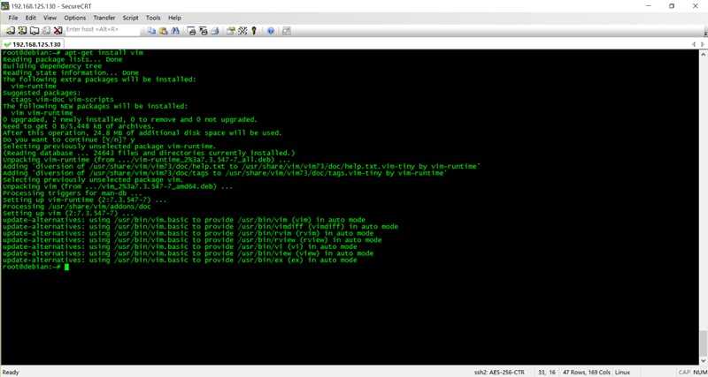Click '0 upgraded, 2 newly installed' line
Screen dimensions: 708x377
(130, 120)
